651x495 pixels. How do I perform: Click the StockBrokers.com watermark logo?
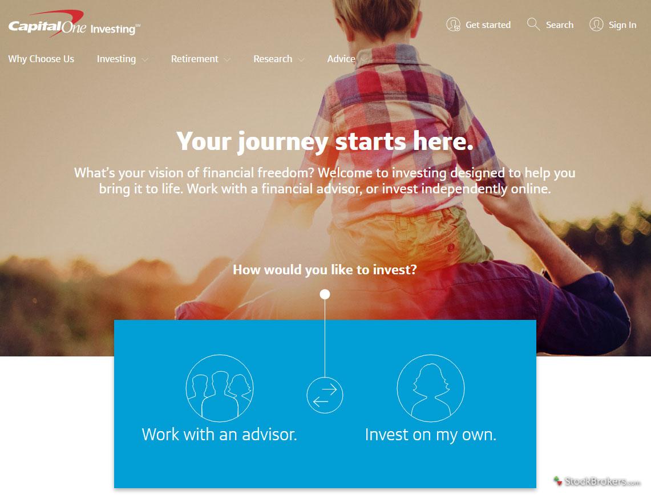(x=597, y=481)
